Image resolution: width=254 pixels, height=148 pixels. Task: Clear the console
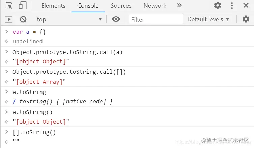[x=23, y=19]
